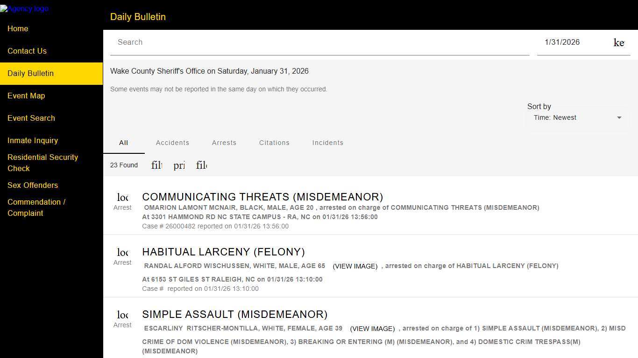Click location icon for Habitual Larceny arrest
This screenshot has width=638, height=358.
122,252
